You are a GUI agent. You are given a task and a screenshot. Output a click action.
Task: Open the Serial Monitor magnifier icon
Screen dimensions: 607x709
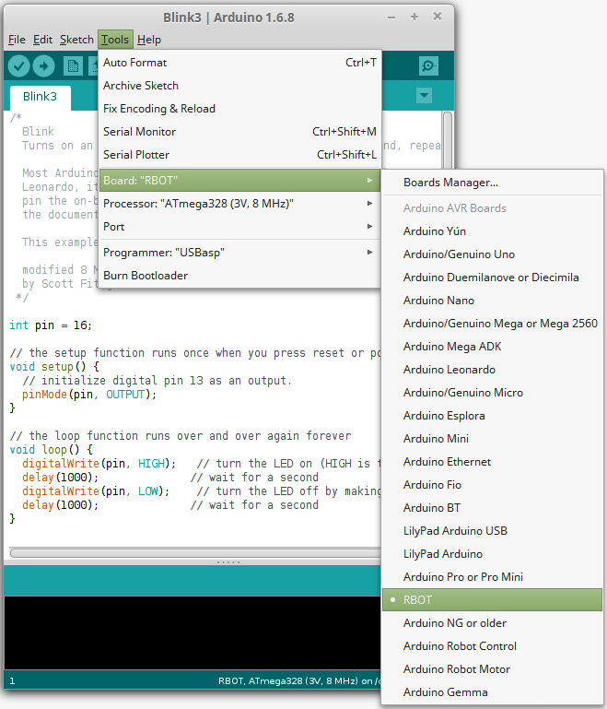(x=428, y=66)
